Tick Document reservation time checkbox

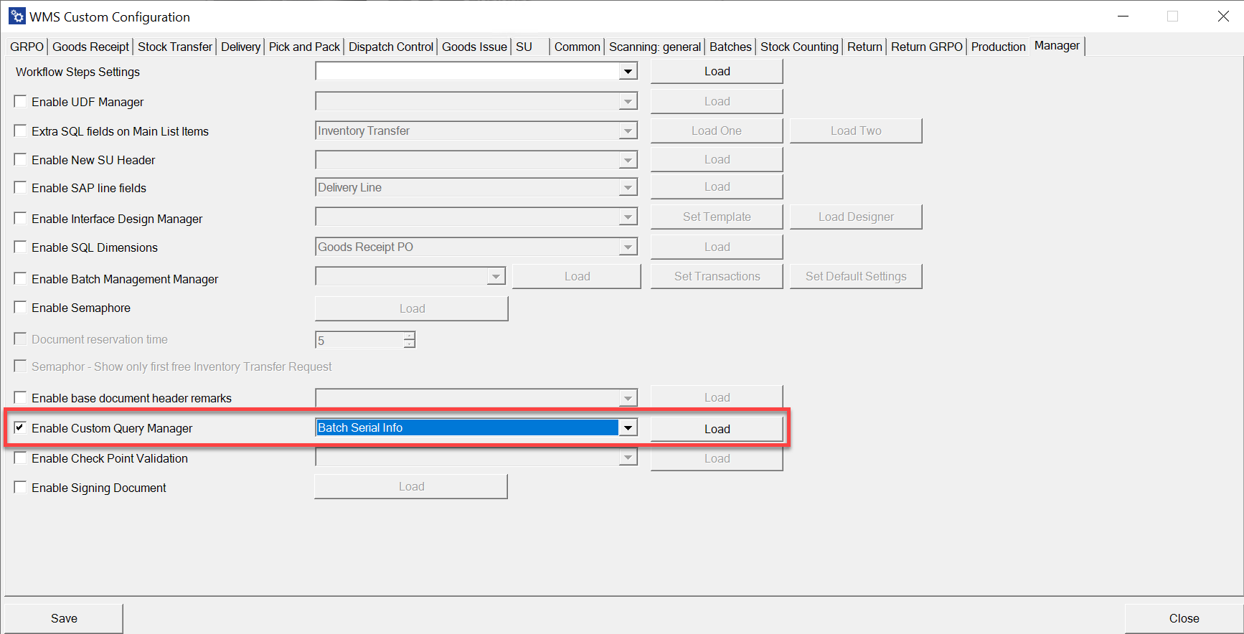pos(20,339)
